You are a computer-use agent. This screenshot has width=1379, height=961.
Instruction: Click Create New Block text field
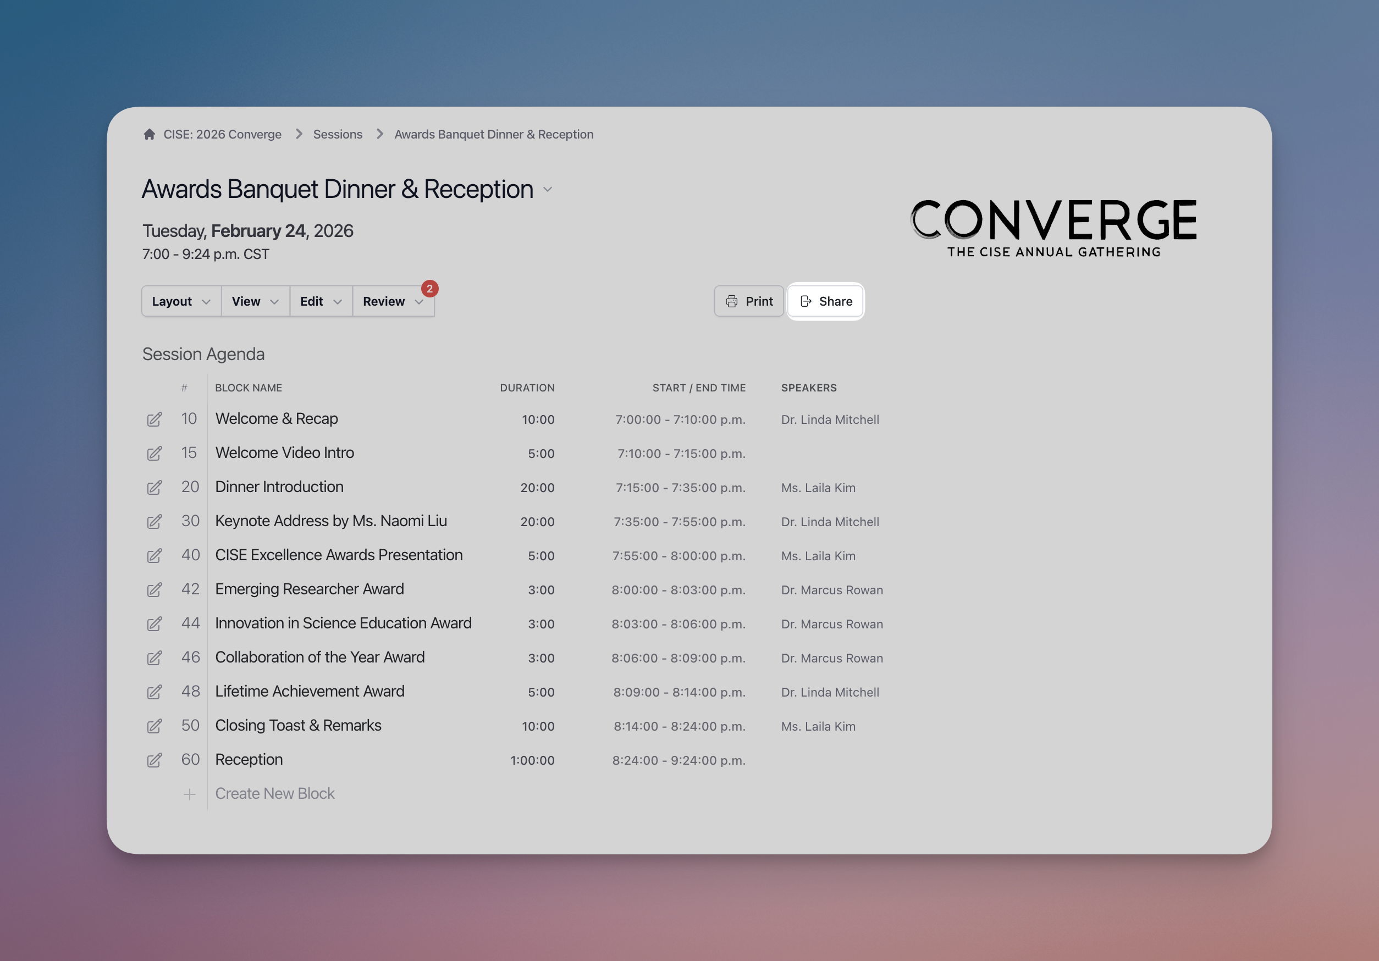point(274,793)
